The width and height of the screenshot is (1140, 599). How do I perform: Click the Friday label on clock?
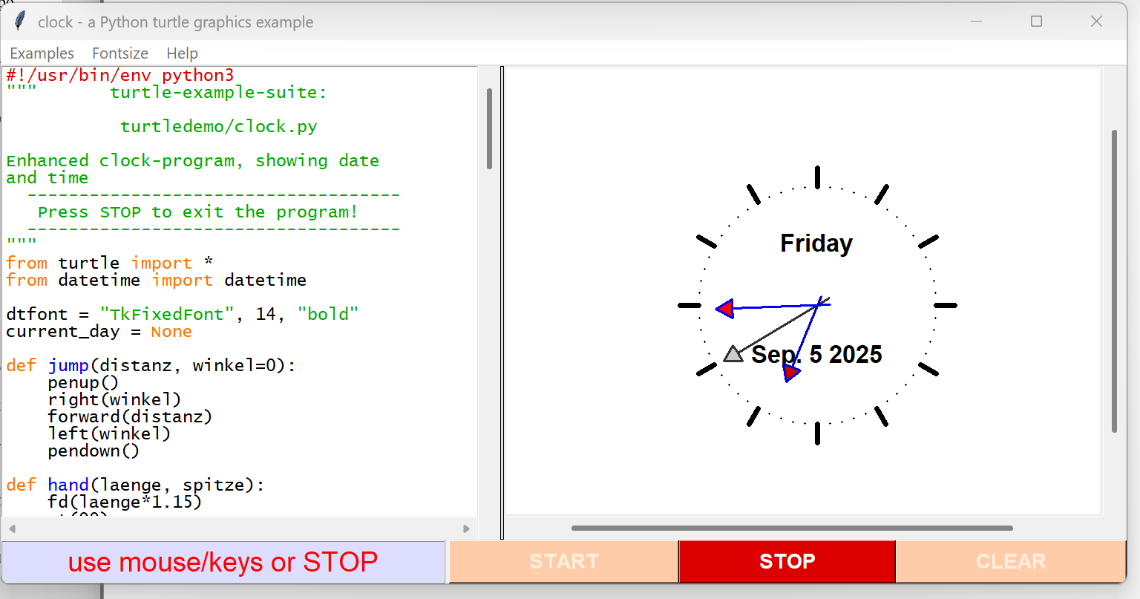click(816, 243)
